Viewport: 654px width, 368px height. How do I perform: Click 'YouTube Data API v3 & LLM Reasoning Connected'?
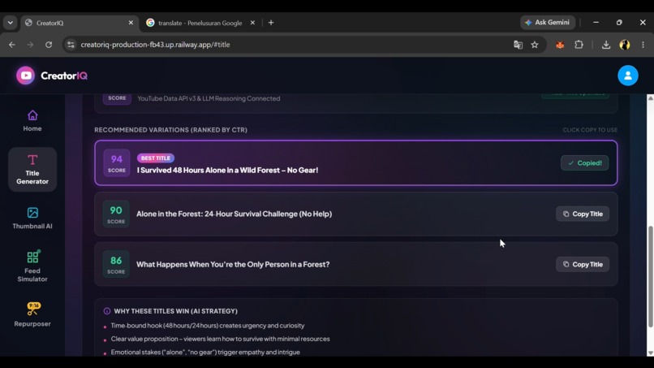click(x=209, y=98)
